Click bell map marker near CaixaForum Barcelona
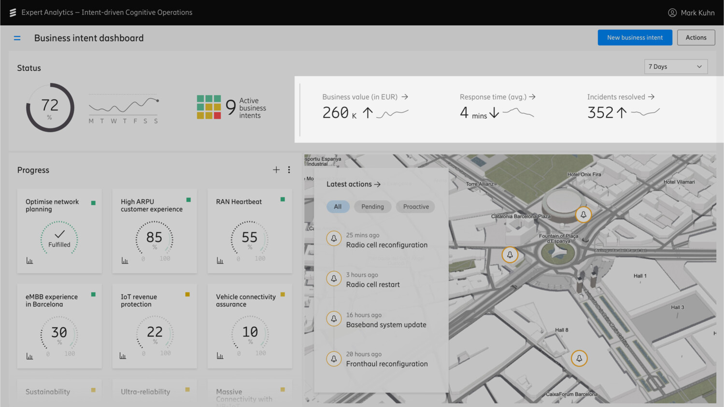 tap(579, 358)
